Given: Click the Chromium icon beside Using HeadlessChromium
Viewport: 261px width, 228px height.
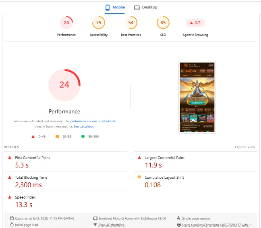Looking at the screenshot, I should 179,225.
